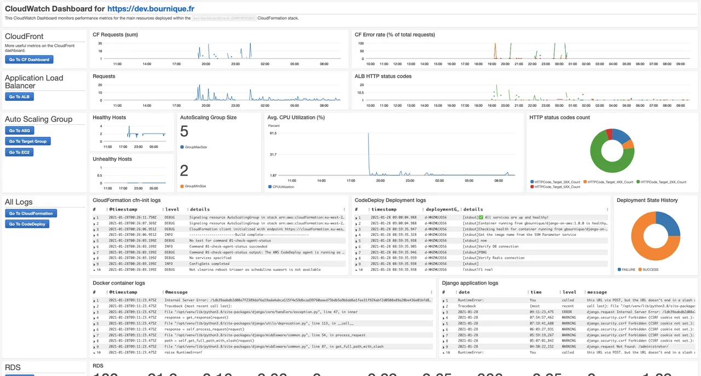
Task: Open the https://dev.bournique.fr link in the title
Action: tap(151, 9)
